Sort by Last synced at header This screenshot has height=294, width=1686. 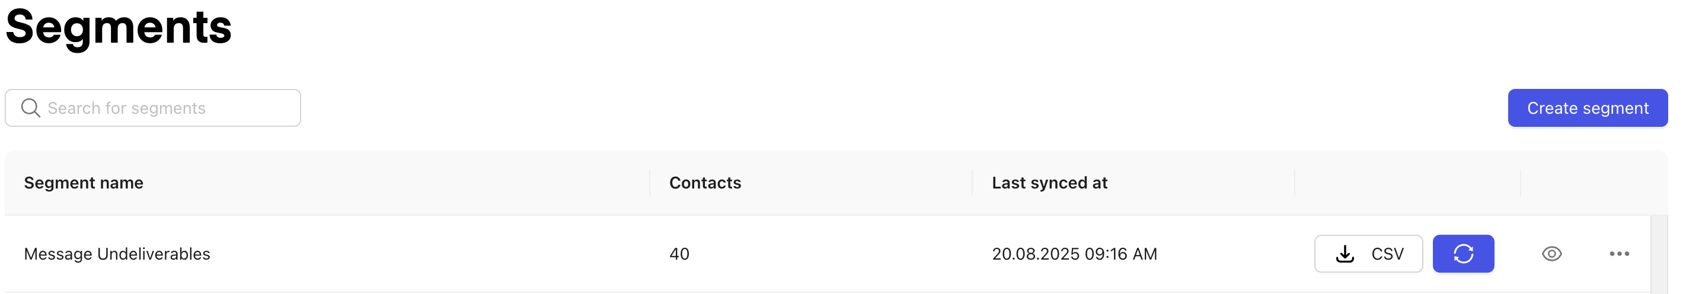[x=1049, y=183]
